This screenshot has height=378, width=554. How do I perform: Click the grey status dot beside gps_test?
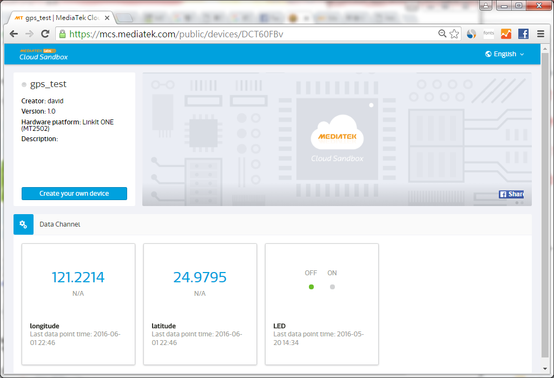pos(24,84)
